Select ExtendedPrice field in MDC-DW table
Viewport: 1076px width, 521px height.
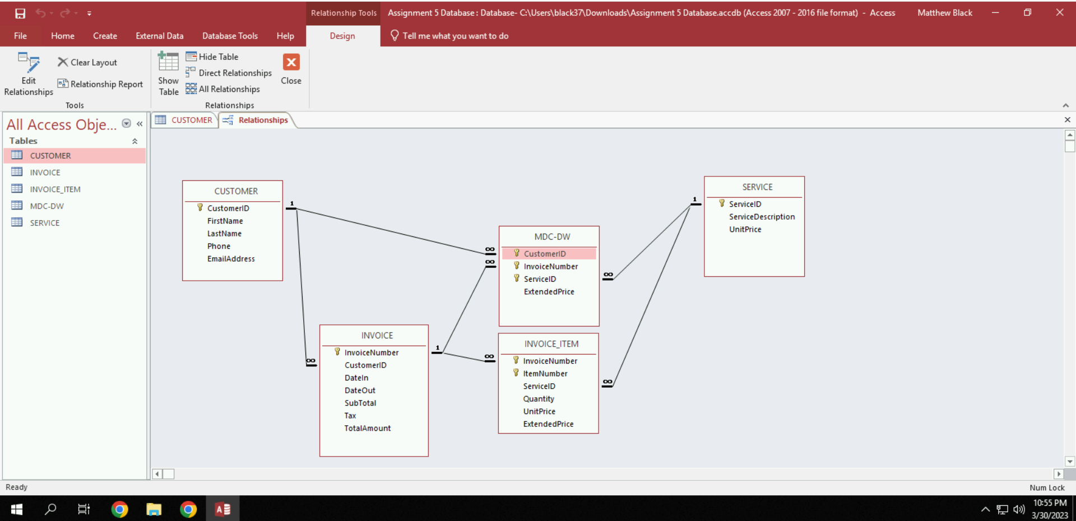[549, 292]
